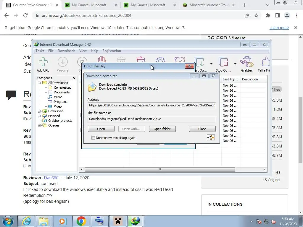Click Open in Download complete dialog
The image size is (303, 227).
point(101,129)
